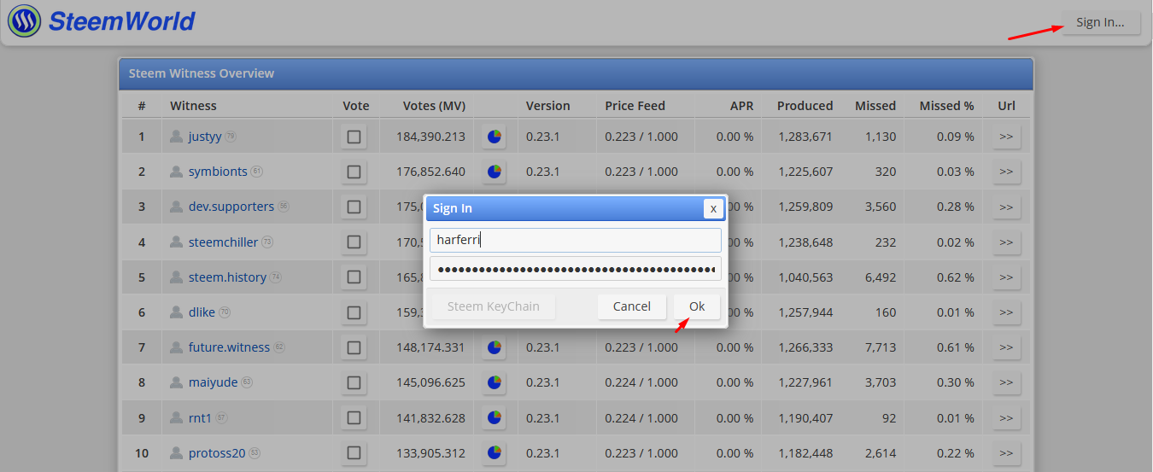Viewport: 1153px width, 472px height.
Task: Open vote distribution pie chart for protoss20
Action: tap(494, 452)
